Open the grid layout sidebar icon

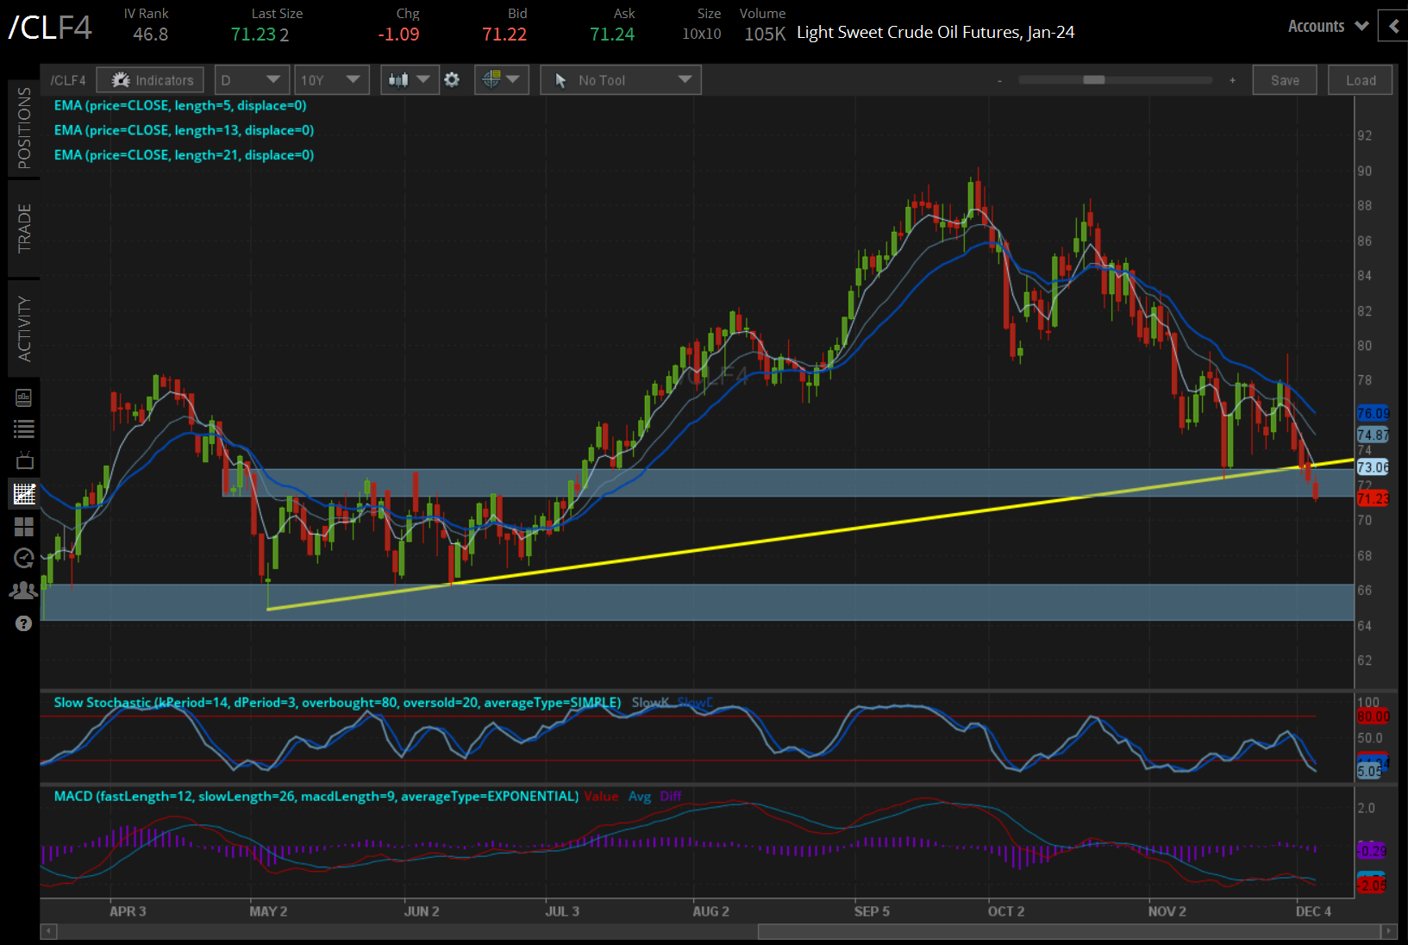pyautogui.click(x=24, y=527)
